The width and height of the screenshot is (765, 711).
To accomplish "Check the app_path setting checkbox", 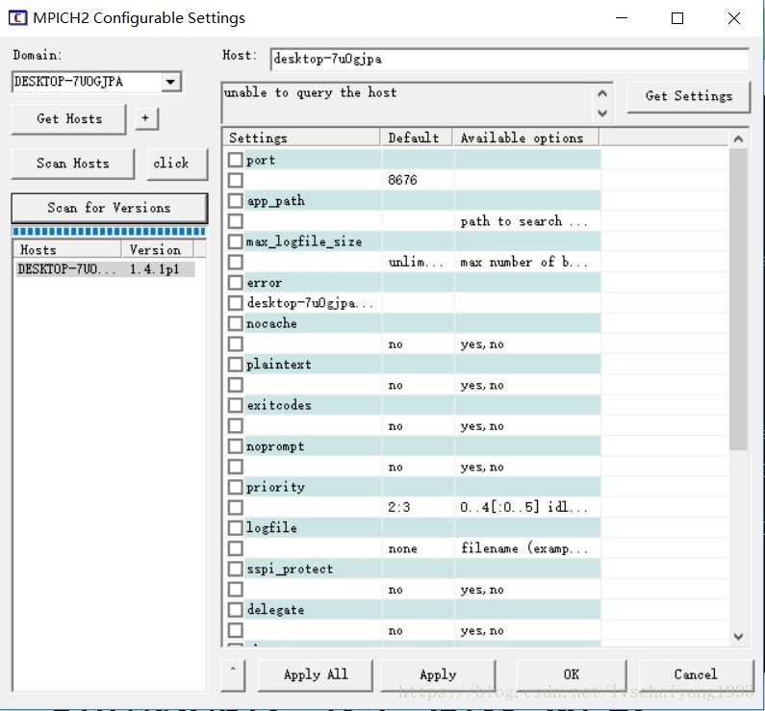I will pos(236,200).
